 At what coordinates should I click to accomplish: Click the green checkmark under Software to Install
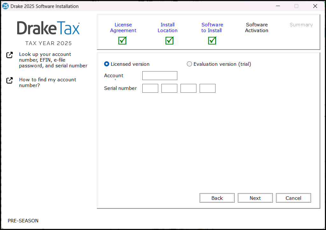(x=212, y=41)
